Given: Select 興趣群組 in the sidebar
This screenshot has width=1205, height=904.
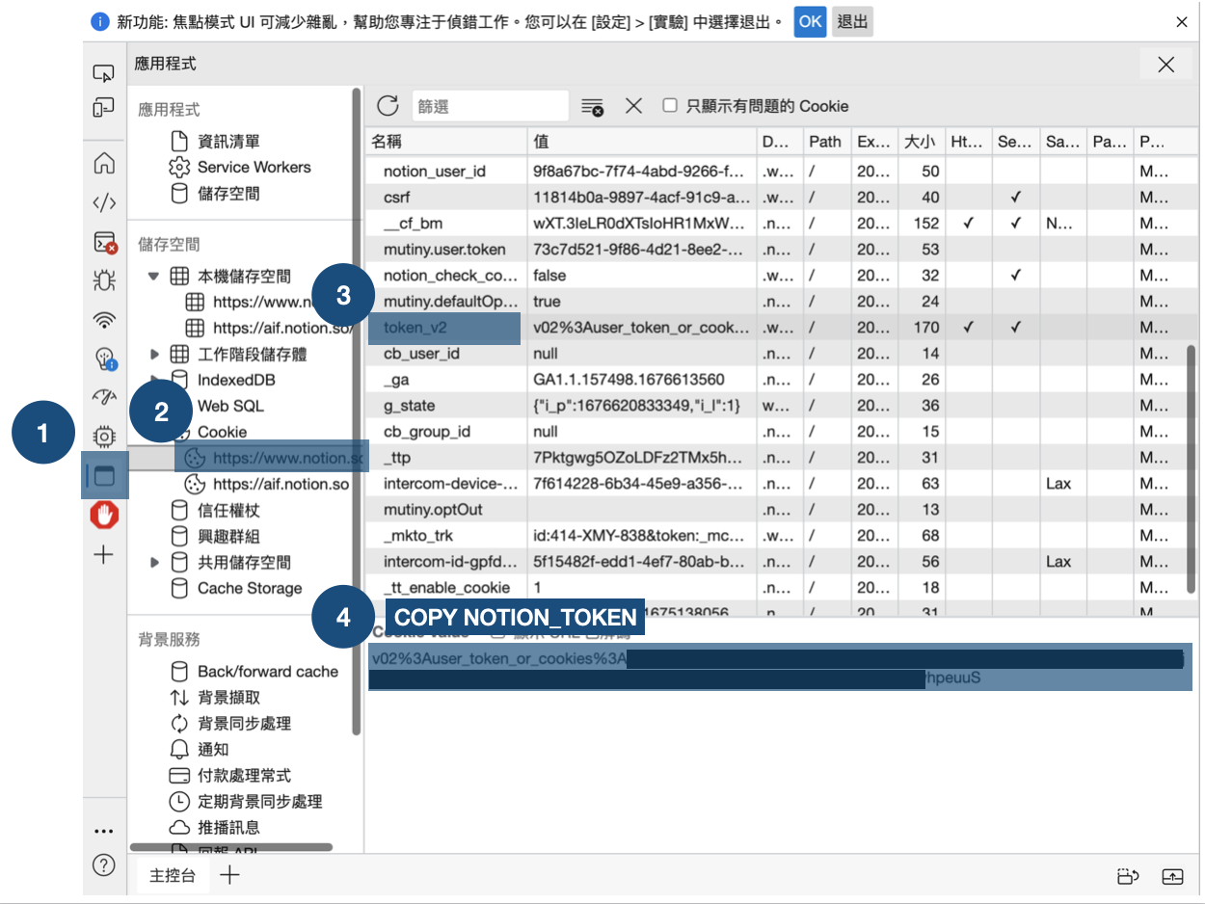Looking at the screenshot, I should coord(228,536).
